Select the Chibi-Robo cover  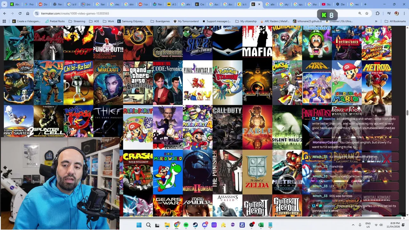pyautogui.click(x=78, y=83)
